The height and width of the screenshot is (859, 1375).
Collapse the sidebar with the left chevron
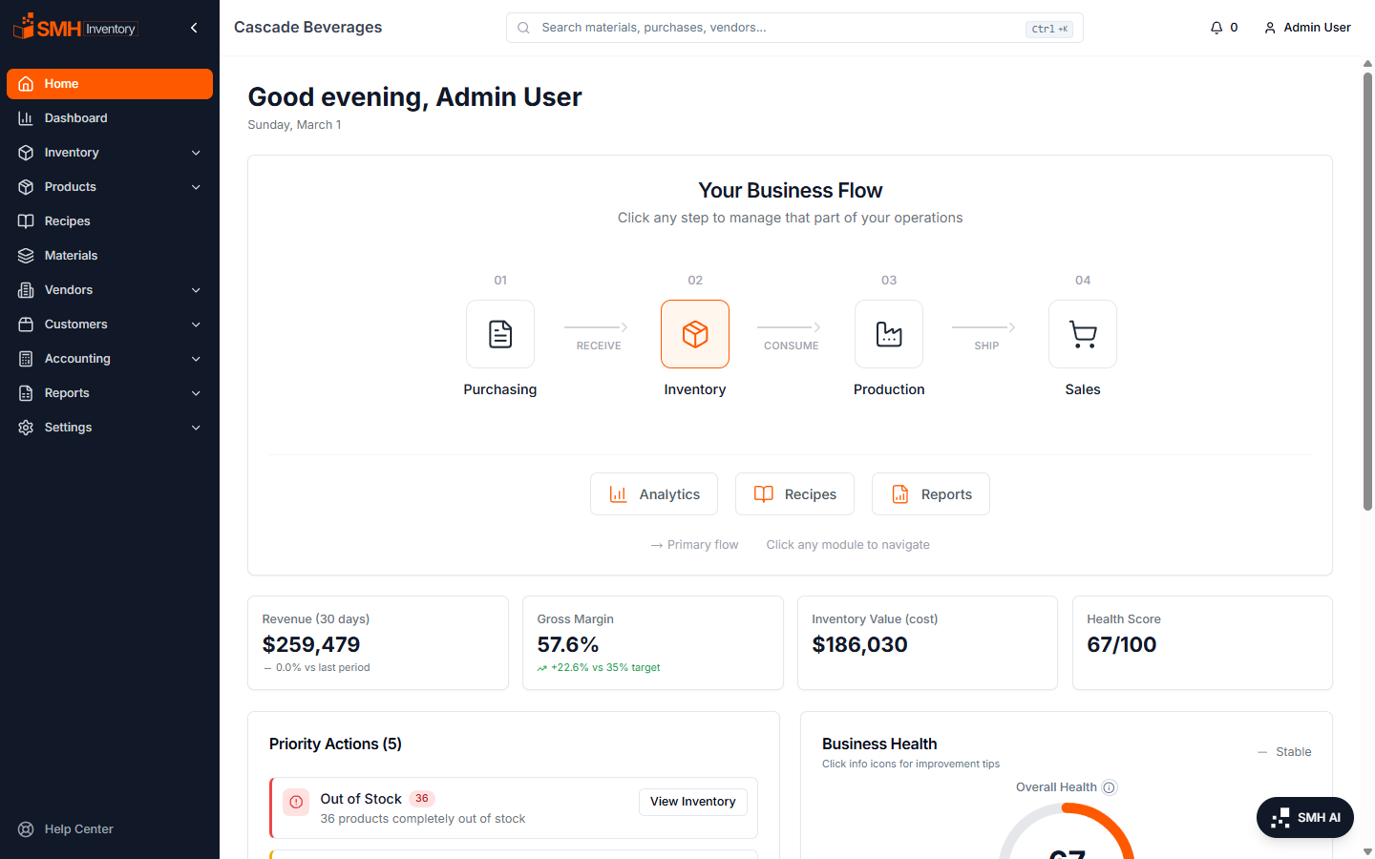coord(194,28)
